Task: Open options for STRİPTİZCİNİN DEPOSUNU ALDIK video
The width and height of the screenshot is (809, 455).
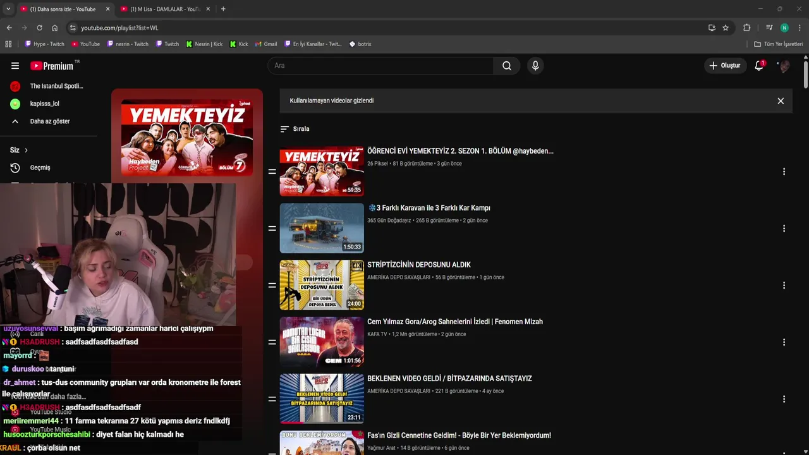Action: click(x=784, y=286)
